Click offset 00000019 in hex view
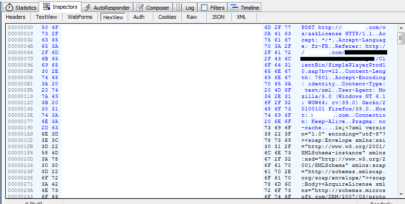This screenshot has width=405, height=204. tap(20, 34)
